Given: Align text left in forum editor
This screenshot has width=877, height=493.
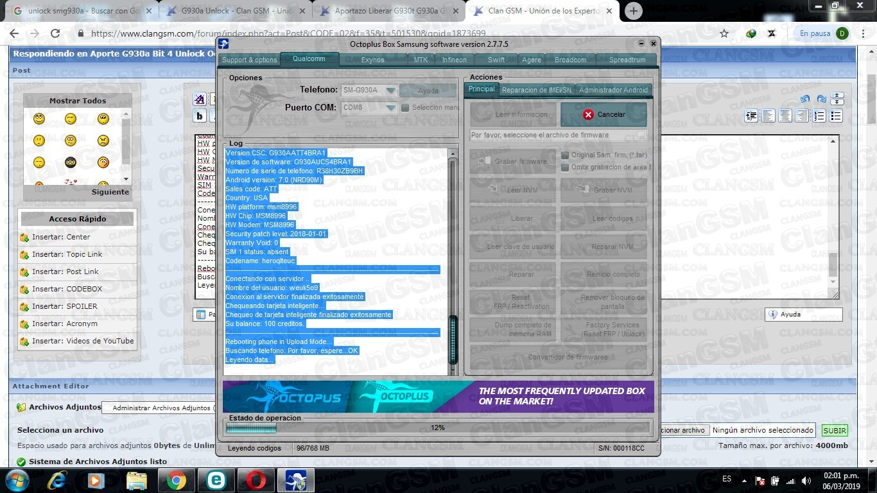Looking at the screenshot, I should click(768, 116).
